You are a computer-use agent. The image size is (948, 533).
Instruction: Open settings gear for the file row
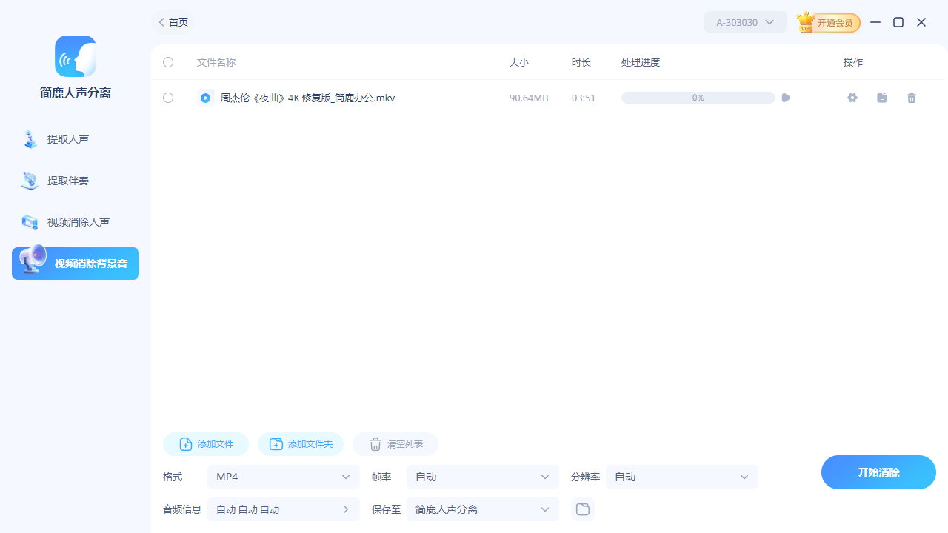[x=852, y=98]
